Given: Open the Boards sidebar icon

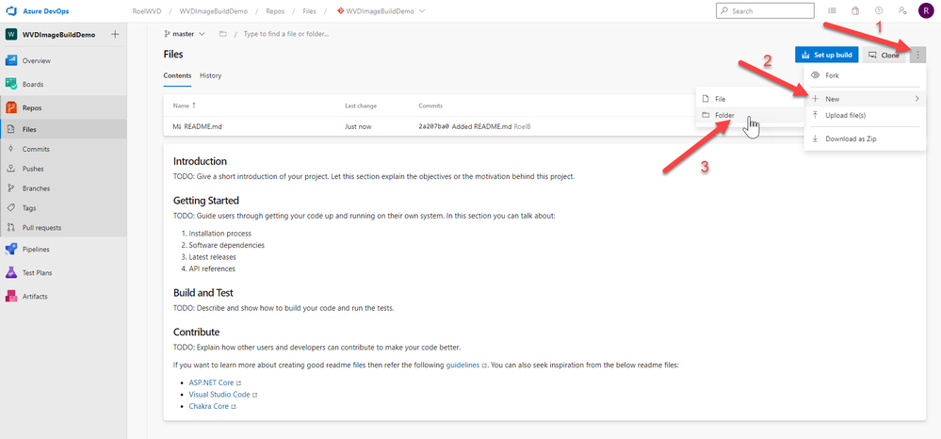Looking at the screenshot, I should (x=10, y=84).
